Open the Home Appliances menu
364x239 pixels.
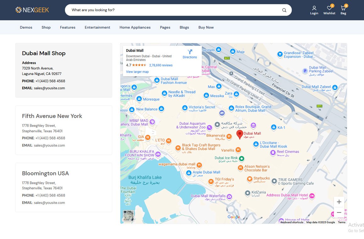click(x=135, y=27)
